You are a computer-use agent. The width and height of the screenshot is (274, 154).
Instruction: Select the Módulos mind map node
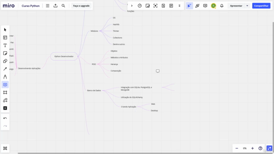click(94, 31)
